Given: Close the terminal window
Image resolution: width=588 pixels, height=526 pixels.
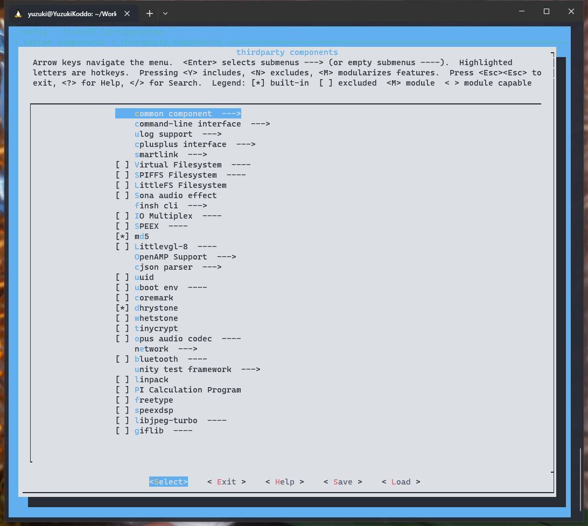Looking at the screenshot, I should (571, 11).
